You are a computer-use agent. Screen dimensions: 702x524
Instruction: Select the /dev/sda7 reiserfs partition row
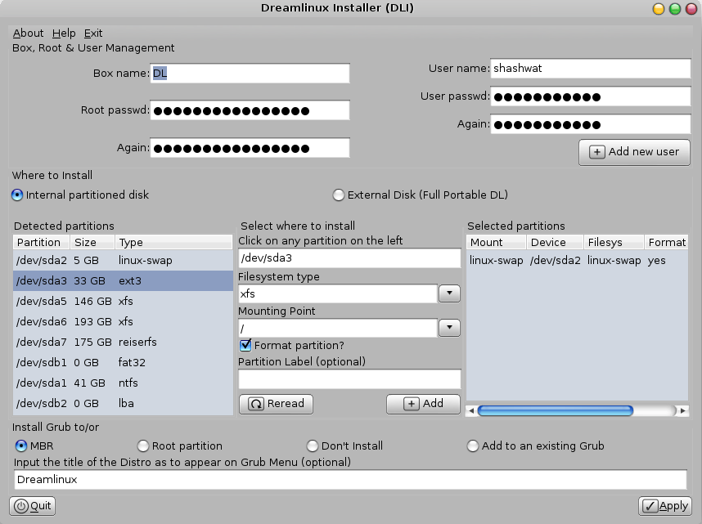point(123,342)
